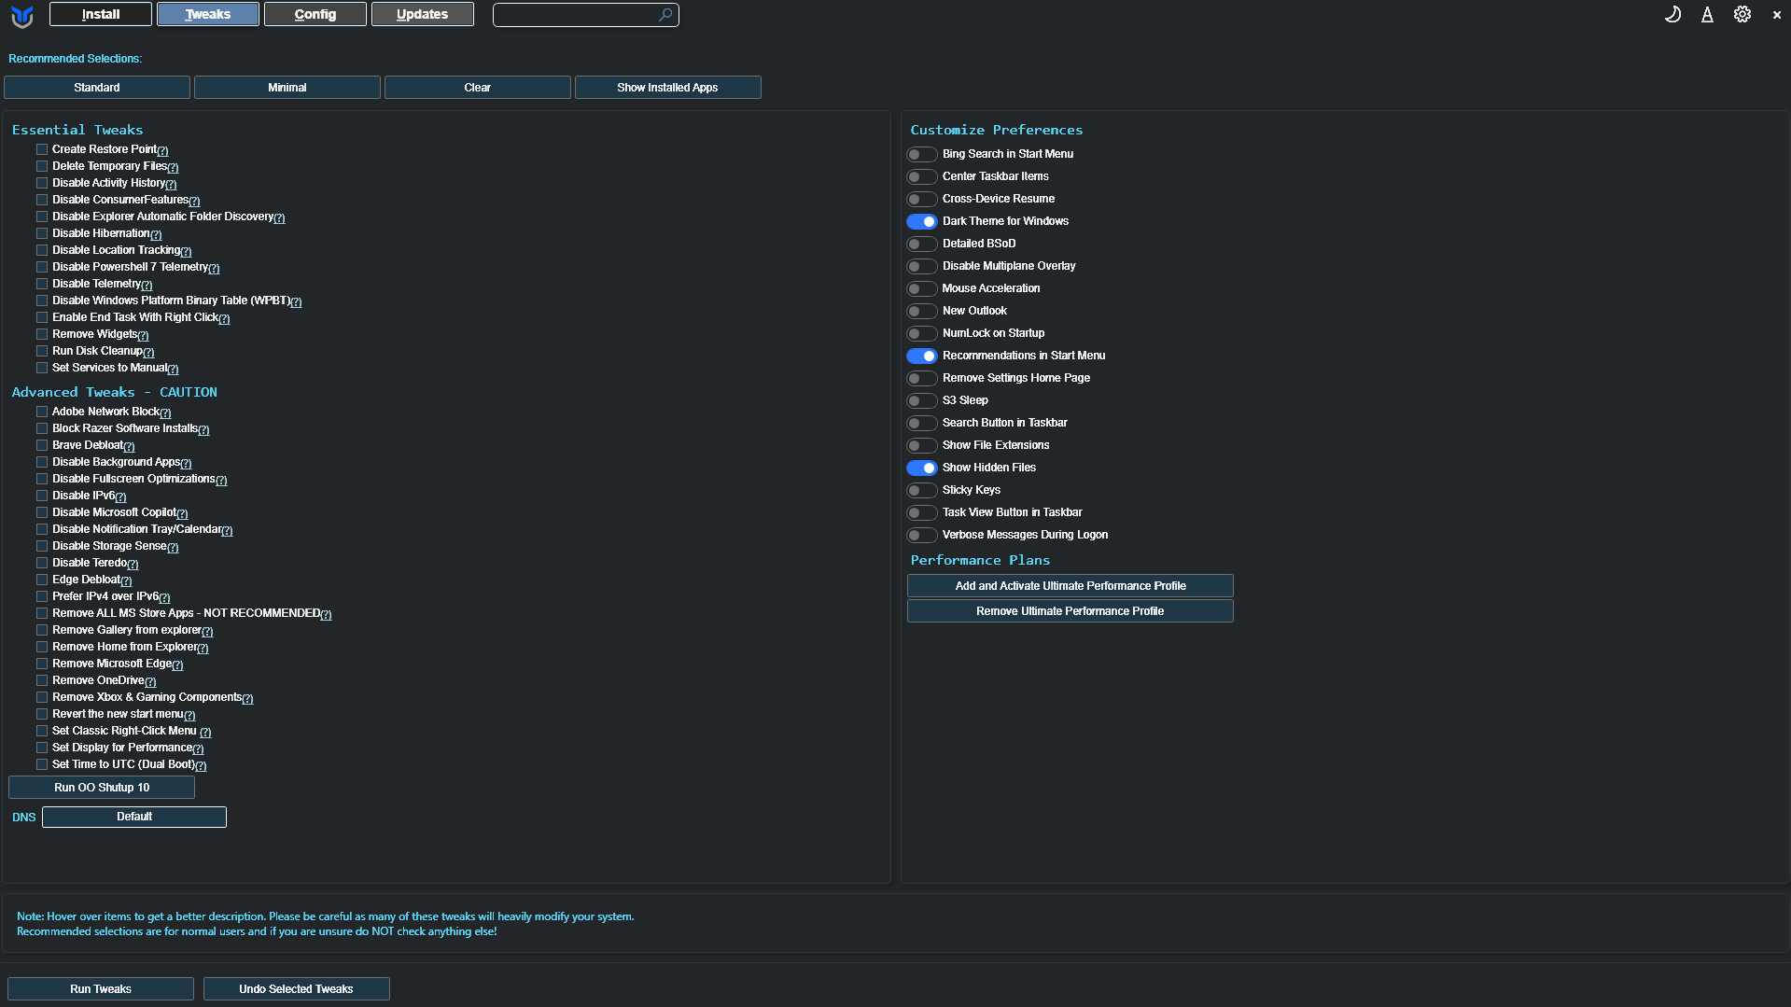This screenshot has width=1791, height=1007.
Task: Open help for Disable Storage Sense
Action: click(x=173, y=547)
